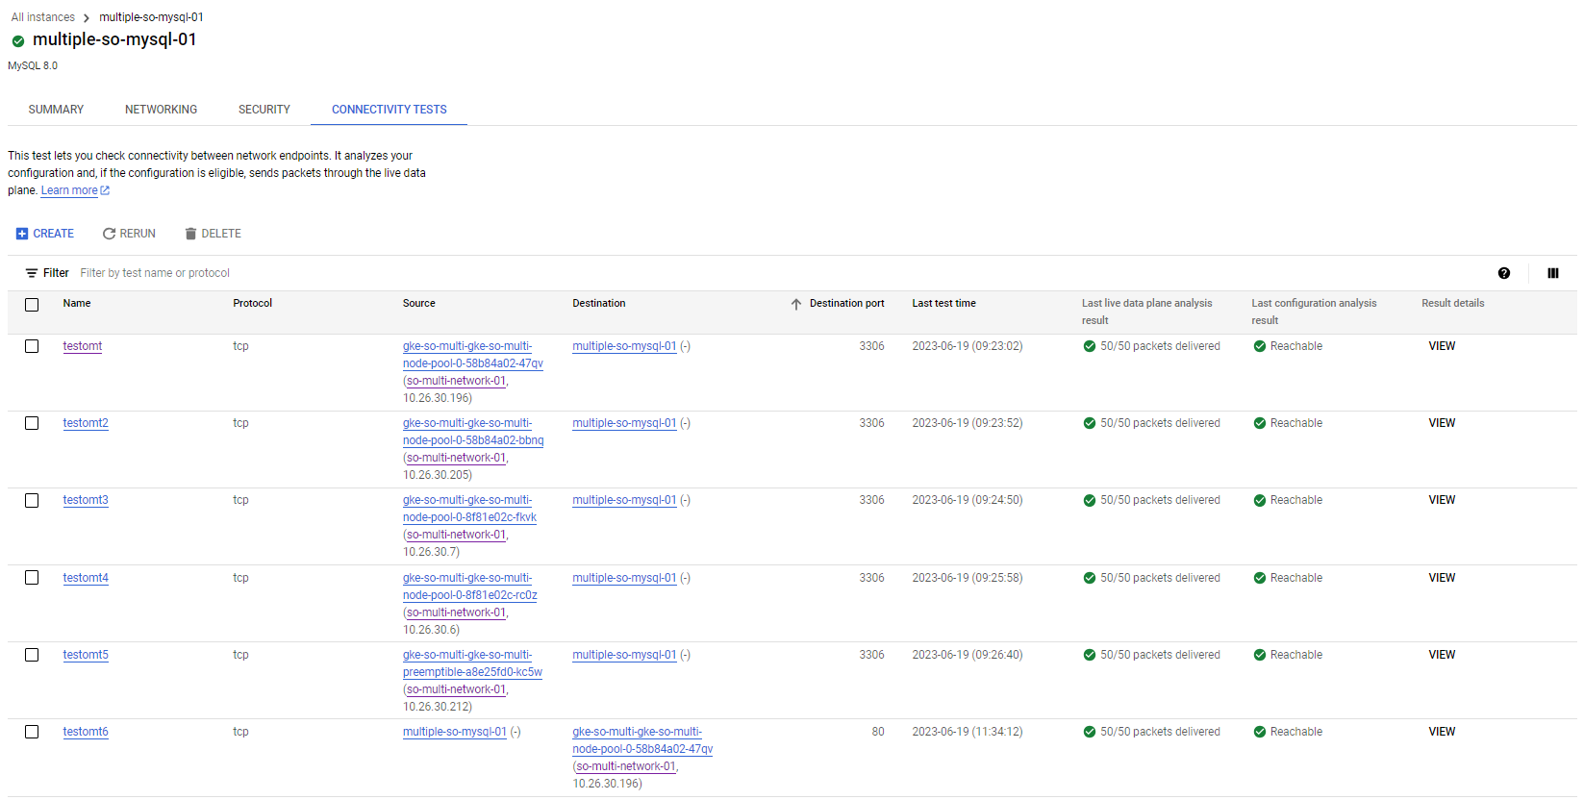Click the Learn more external link icon
Screen dimensions: 1584x800
tap(105, 190)
